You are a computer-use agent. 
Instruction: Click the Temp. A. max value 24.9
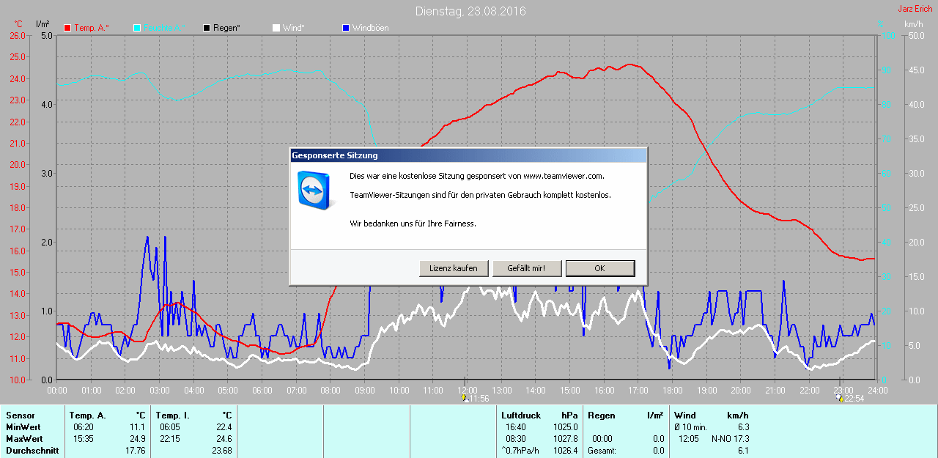(x=138, y=439)
